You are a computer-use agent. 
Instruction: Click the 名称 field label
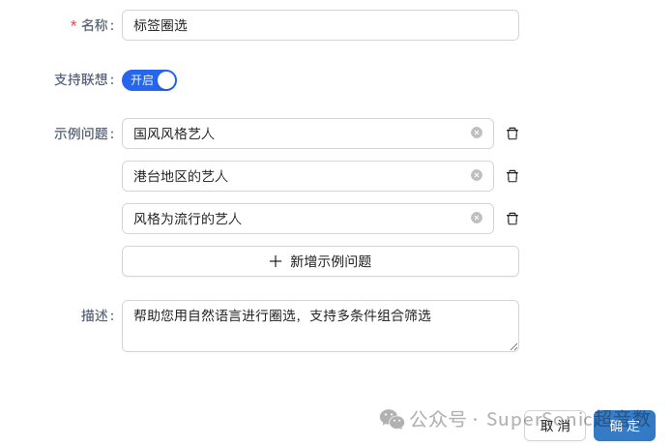tap(96, 25)
